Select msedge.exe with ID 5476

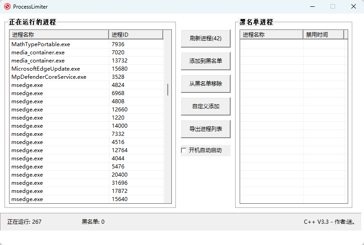point(86,166)
